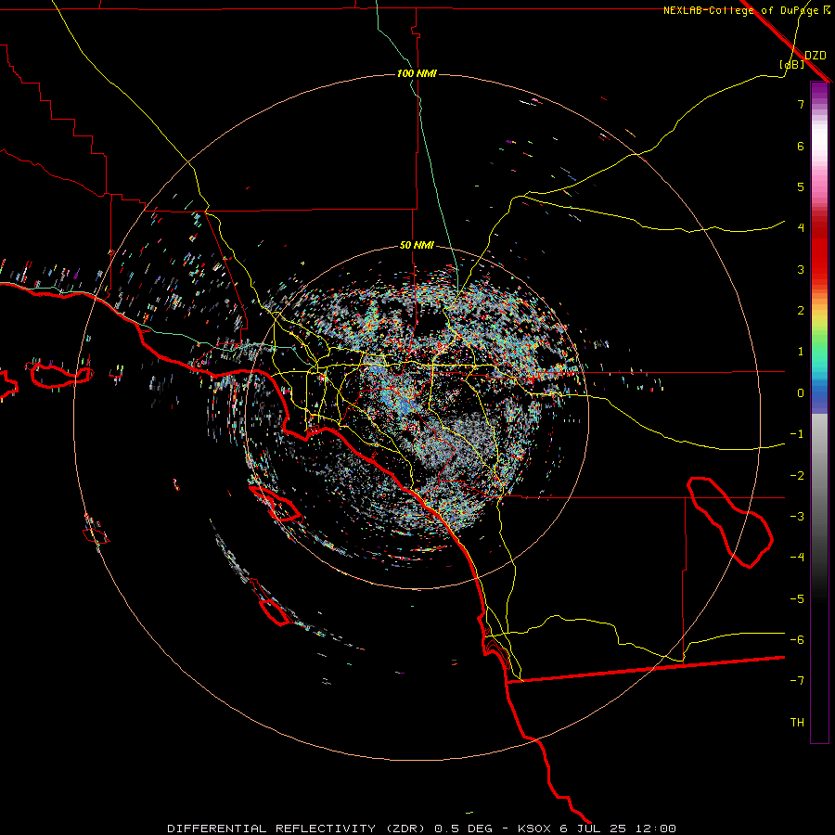Viewport: 835px width, 835px height.
Task: Click the positive 4 dB scale value
Action: point(801,228)
